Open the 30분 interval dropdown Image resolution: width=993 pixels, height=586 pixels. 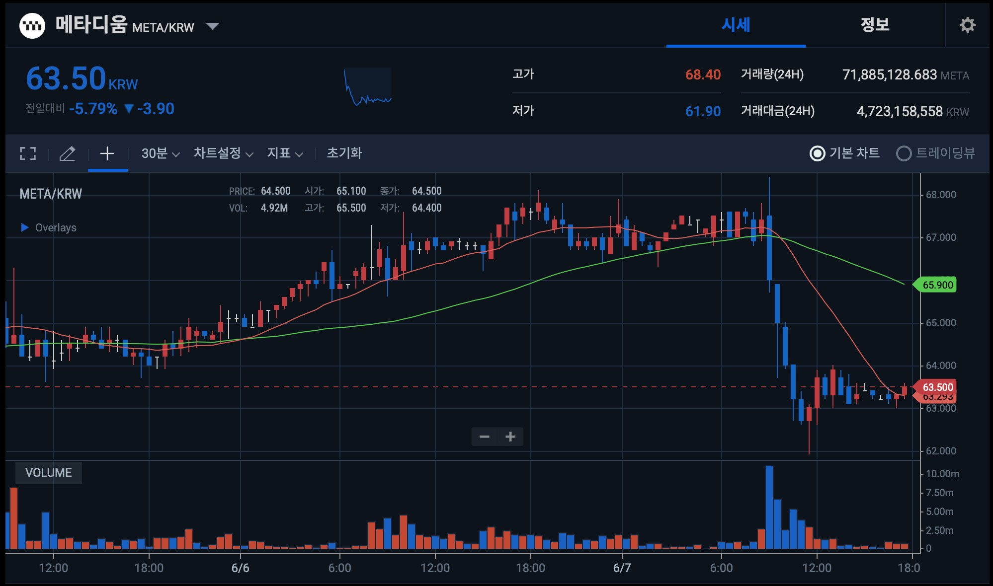160,153
